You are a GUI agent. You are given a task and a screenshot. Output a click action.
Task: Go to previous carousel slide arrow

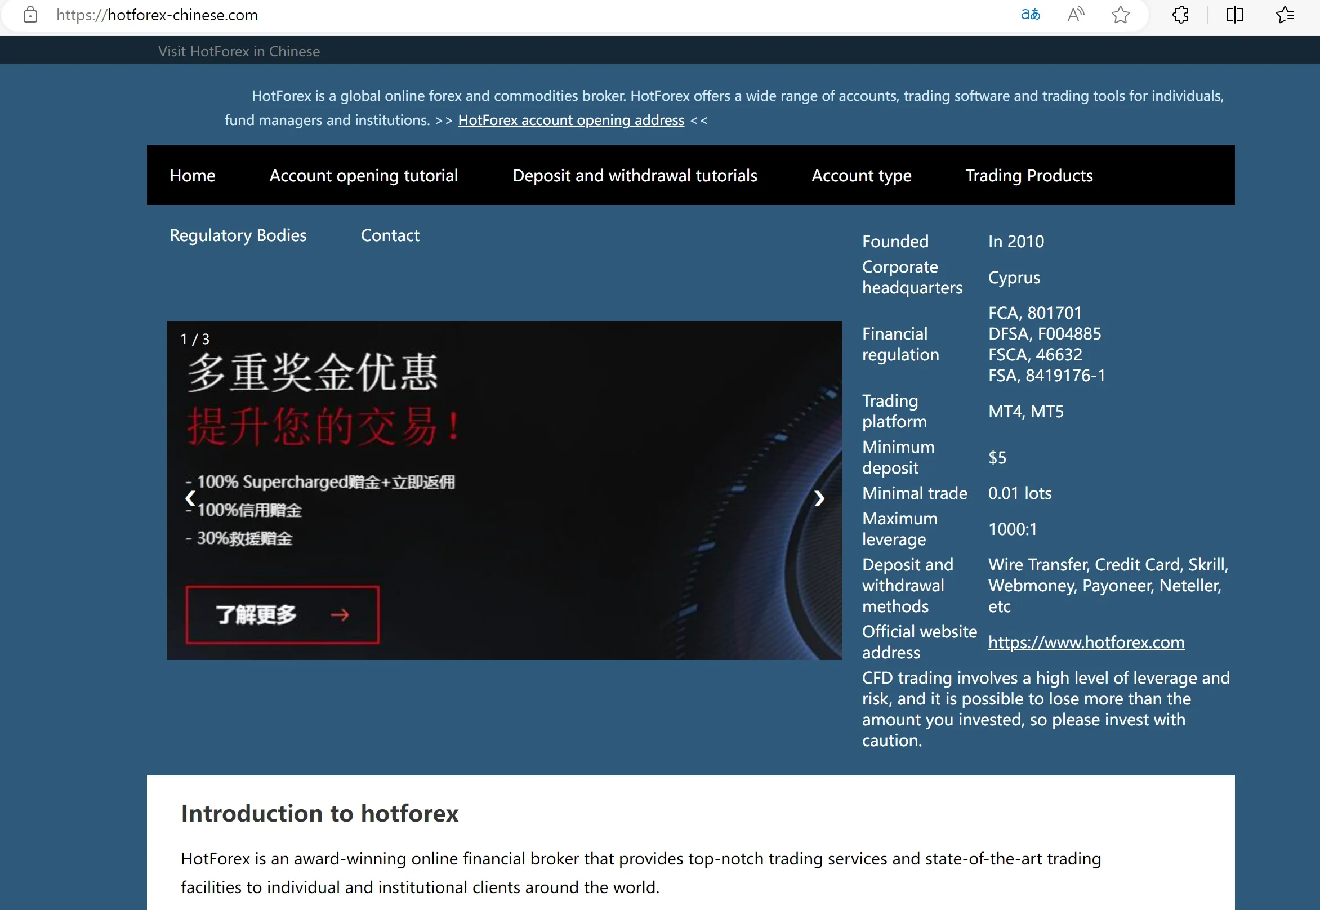(x=190, y=499)
